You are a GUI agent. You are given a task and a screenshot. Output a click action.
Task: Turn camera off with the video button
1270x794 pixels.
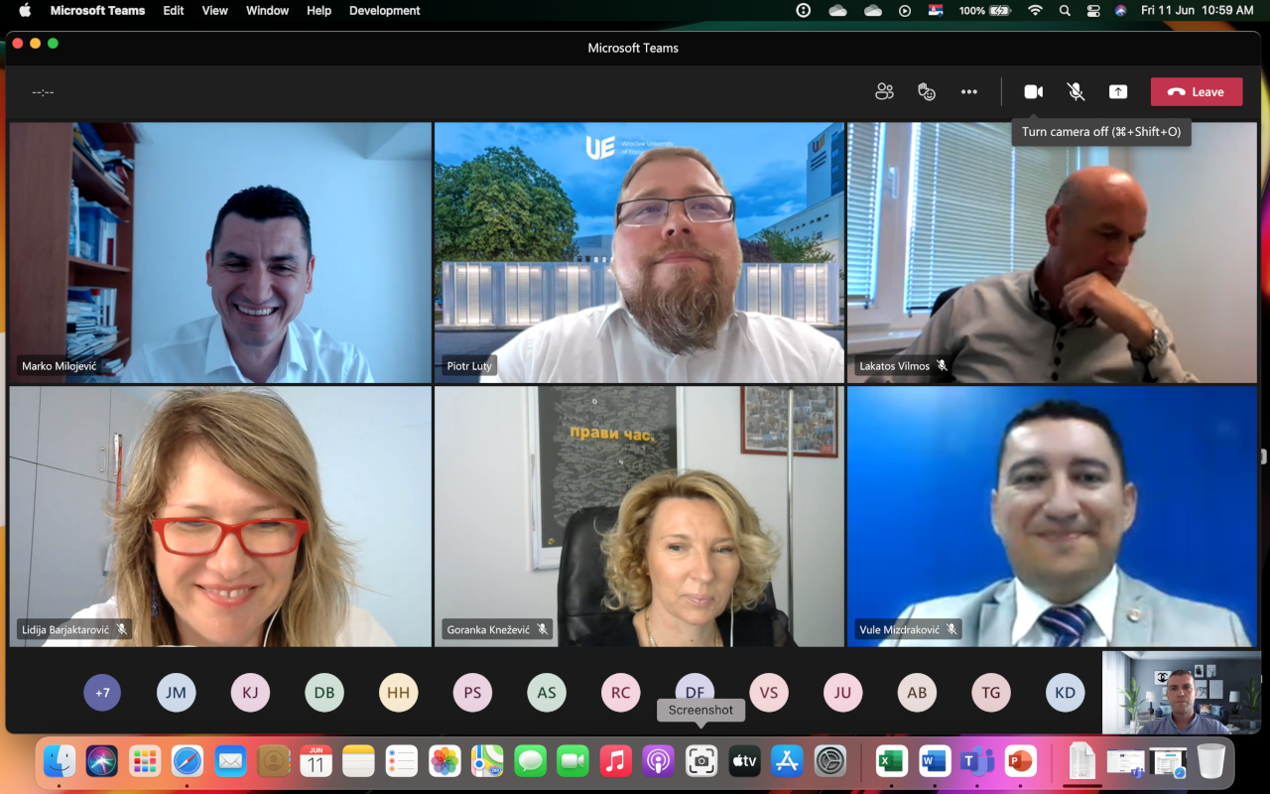pyautogui.click(x=1033, y=92)
